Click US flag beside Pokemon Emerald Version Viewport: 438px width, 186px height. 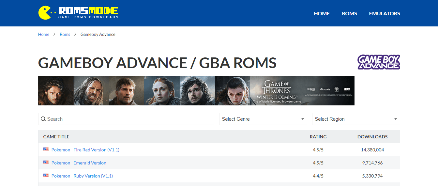pyautogui.click(x=46, y=163)
